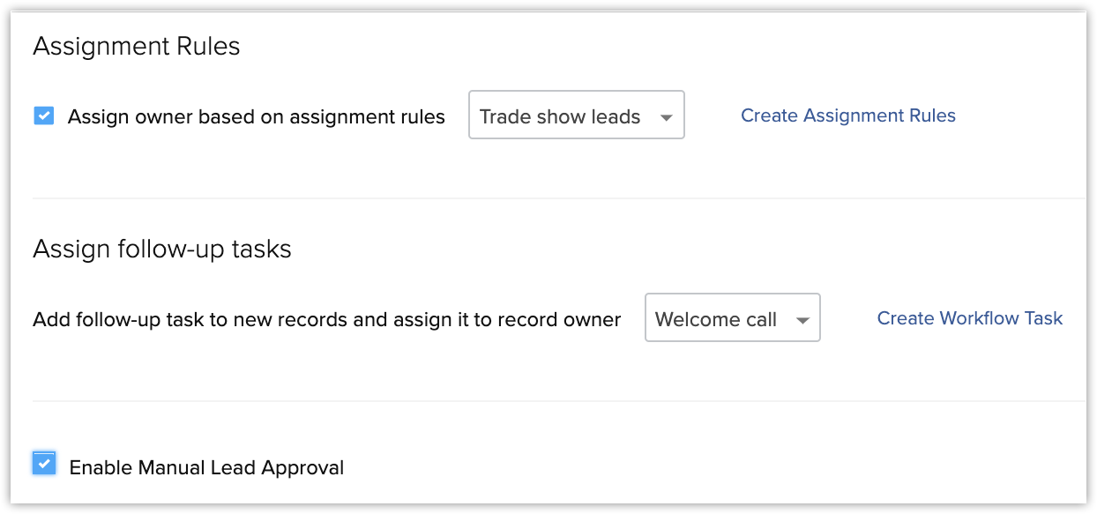Screen dimensions: 1097x514
Task: Click the divider above Enable Manual Lead Approval
Action: [x=556, y=401]
